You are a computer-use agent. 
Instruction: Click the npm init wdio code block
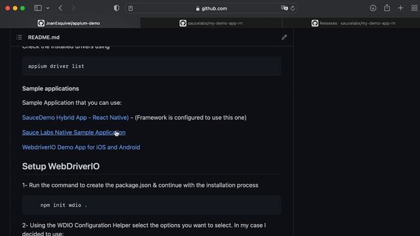152,205
